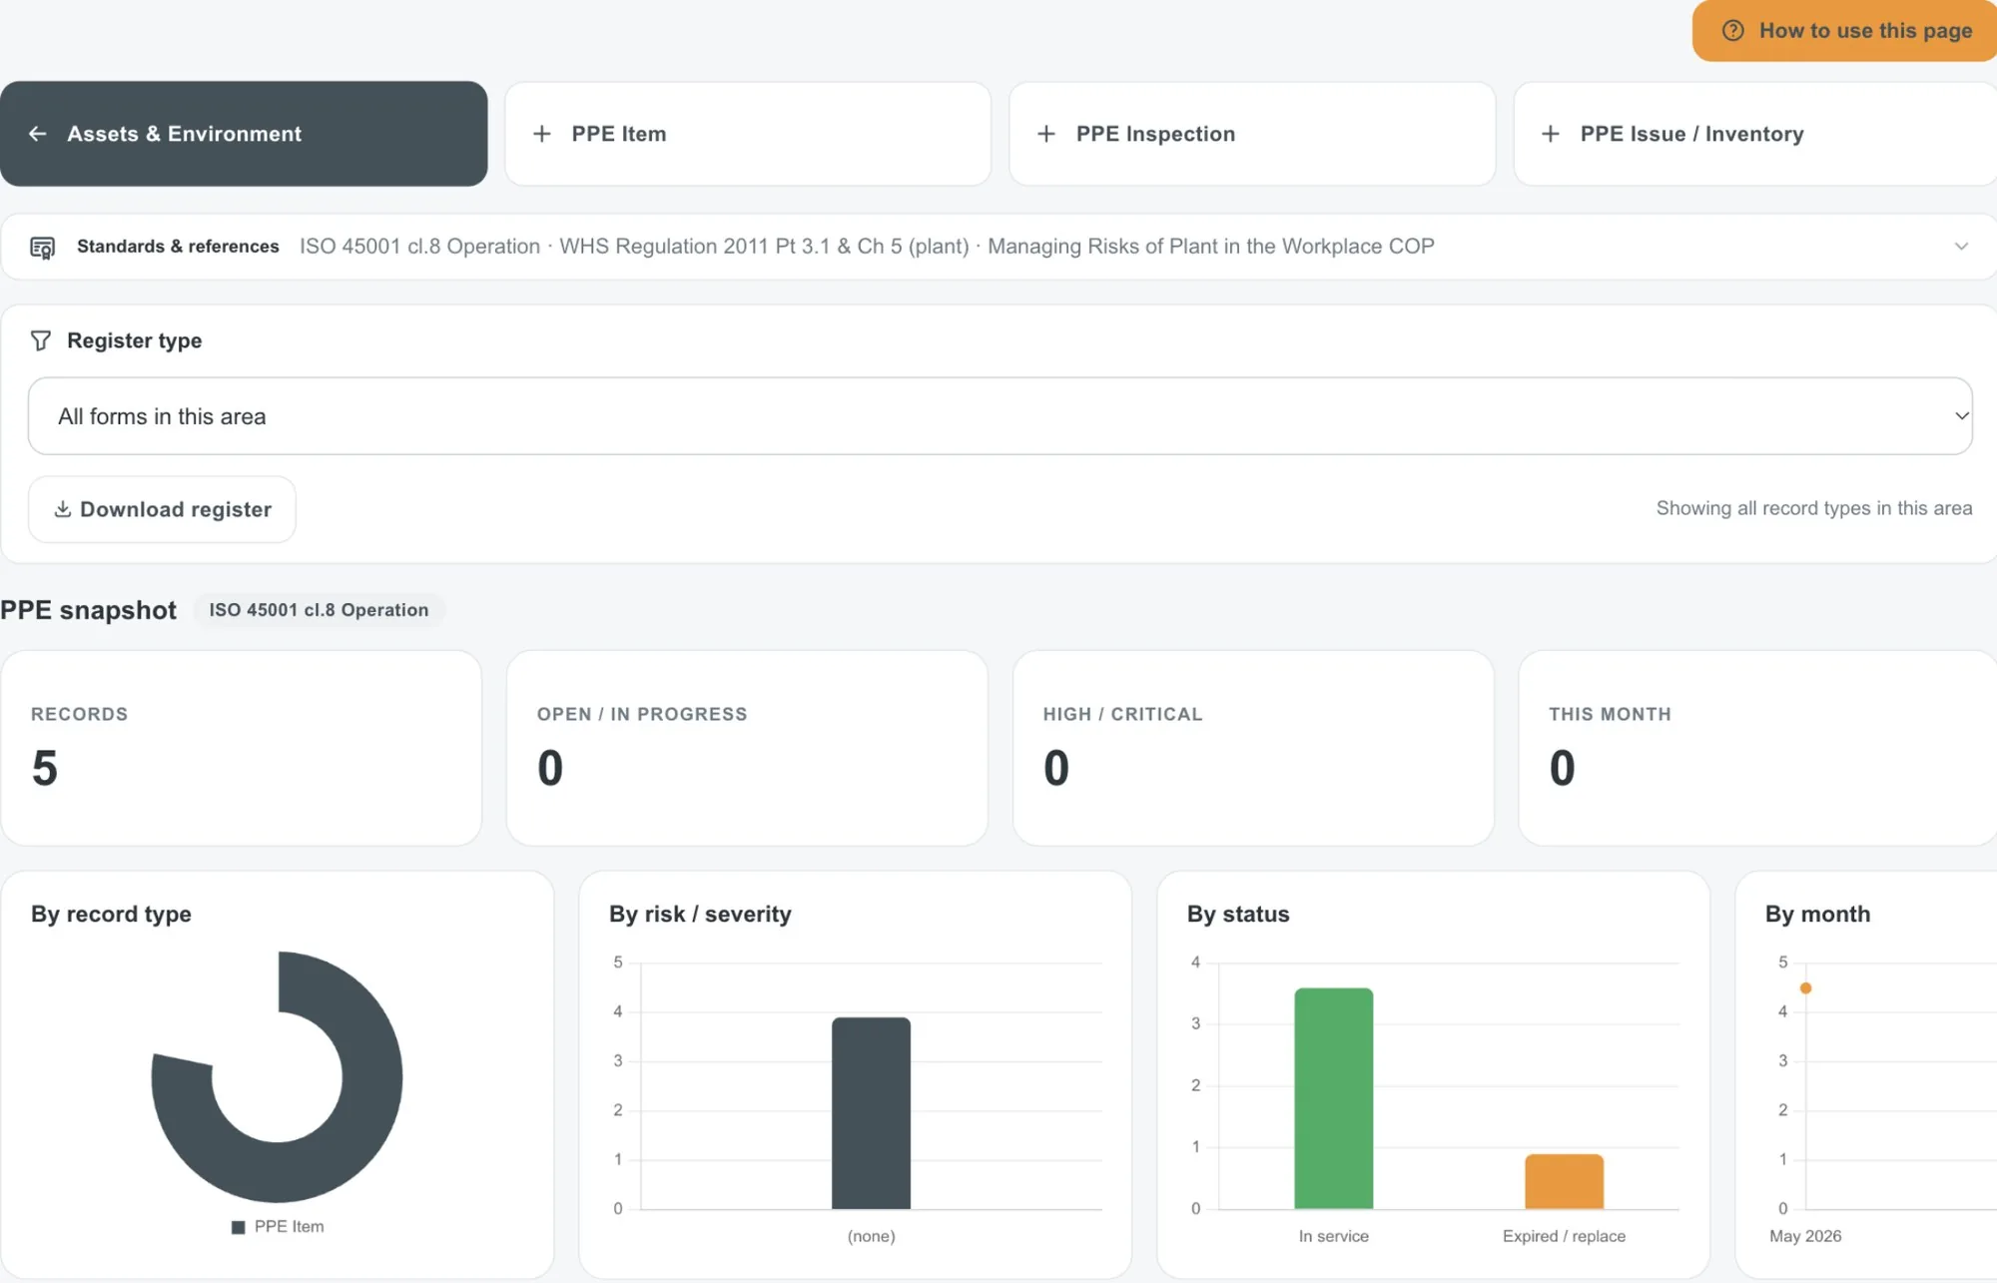Click the plus icon beside PPE Inspection

[x=1046, y=134]
